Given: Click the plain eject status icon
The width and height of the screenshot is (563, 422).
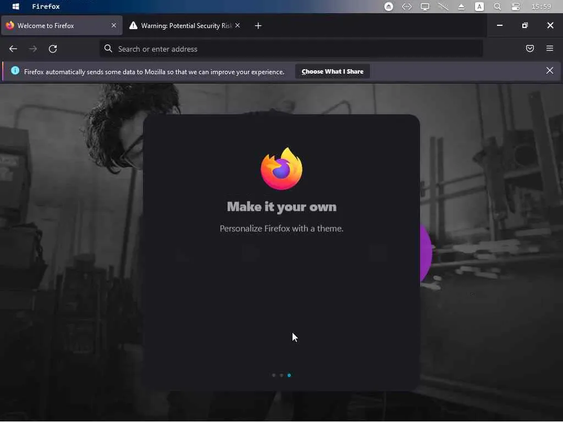Looking at the screenshot, I should point(461,7).
